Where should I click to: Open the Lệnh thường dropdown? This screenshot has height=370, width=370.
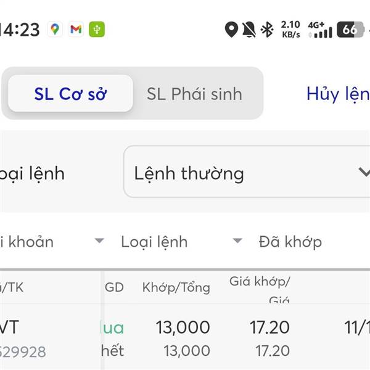(x=247, y=173)
